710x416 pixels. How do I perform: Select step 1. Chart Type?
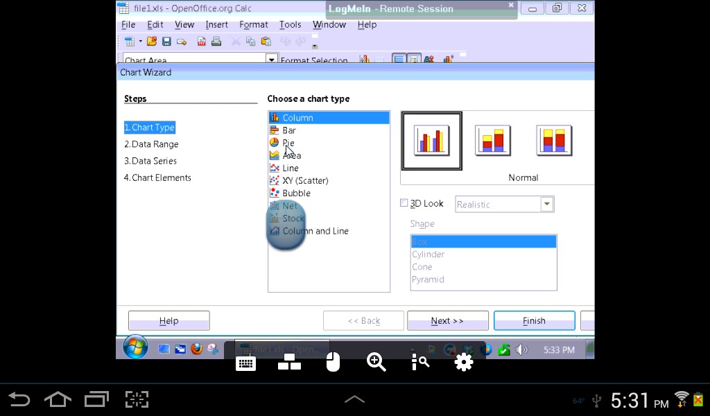point(150,127)
